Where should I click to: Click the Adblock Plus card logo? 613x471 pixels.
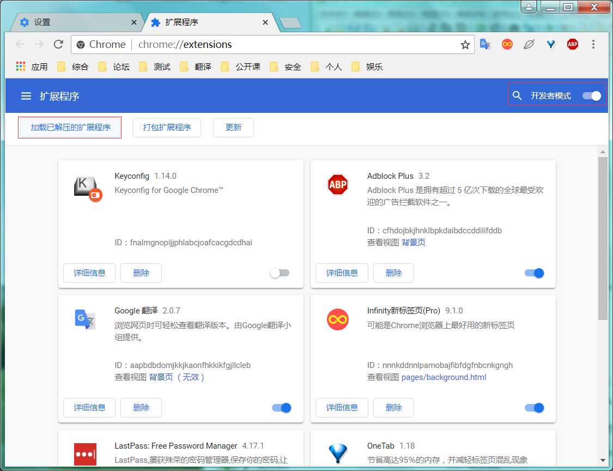pos(338,185)
